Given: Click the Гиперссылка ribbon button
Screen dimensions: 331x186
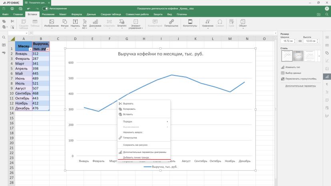Looking at the screenshot, I should [x=171, y=23].
